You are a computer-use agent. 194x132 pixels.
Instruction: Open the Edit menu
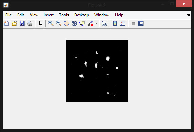[21, 15]
